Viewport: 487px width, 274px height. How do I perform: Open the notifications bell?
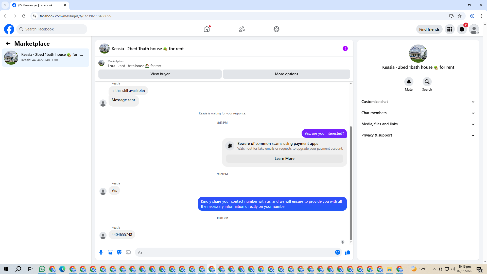[x=462, y=29]
